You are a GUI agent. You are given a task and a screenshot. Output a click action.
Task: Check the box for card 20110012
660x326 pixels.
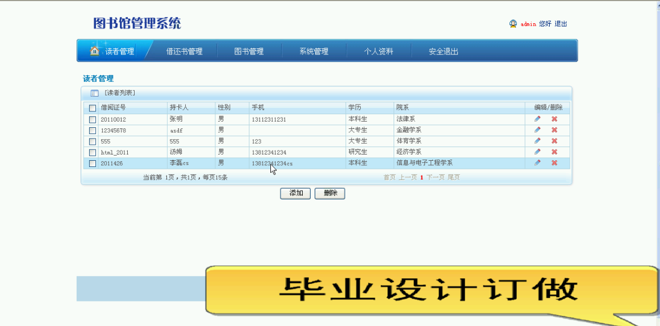click(x=93, y=119)
